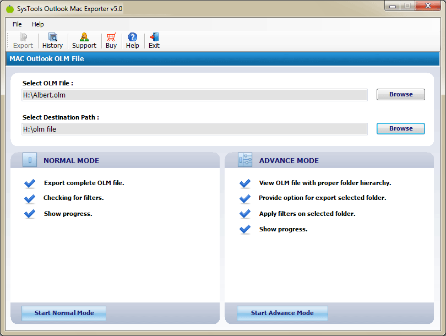The width and height of the screenshot is (446, 336).
Task: Click the 'Select Destination Path :' label
Action: click(x=61, y=117)
